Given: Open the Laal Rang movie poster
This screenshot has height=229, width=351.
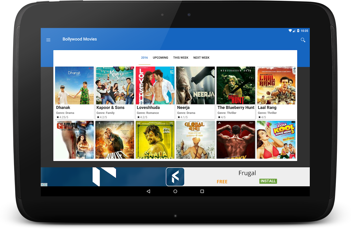Looking at the screenshot, I should (x=276, y=86).
